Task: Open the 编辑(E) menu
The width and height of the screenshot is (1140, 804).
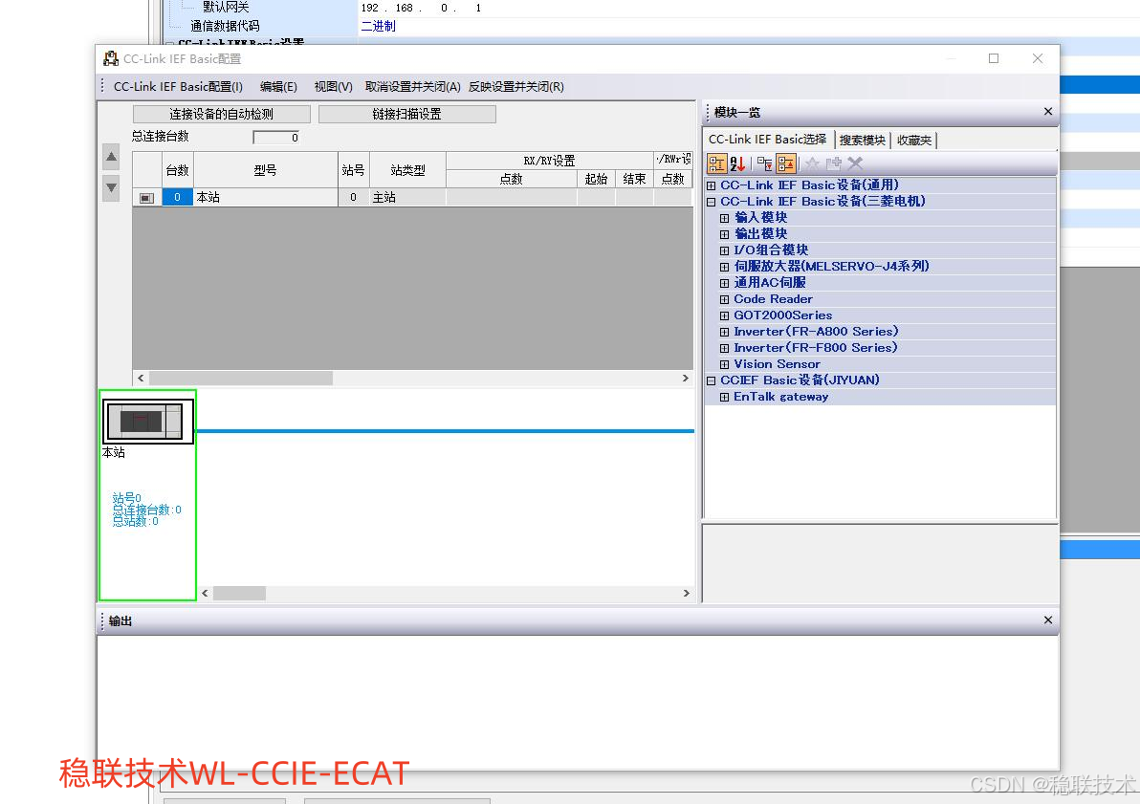Action: 278,86
